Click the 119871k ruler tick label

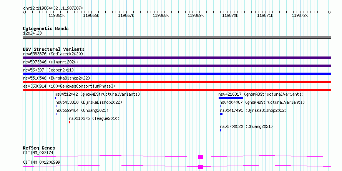coord(266,15)
